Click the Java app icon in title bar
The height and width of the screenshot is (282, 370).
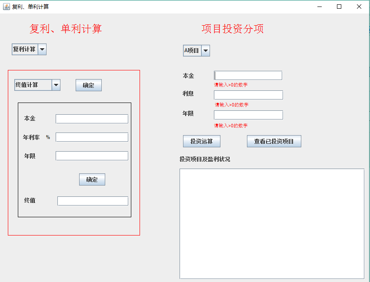[7, 7]
